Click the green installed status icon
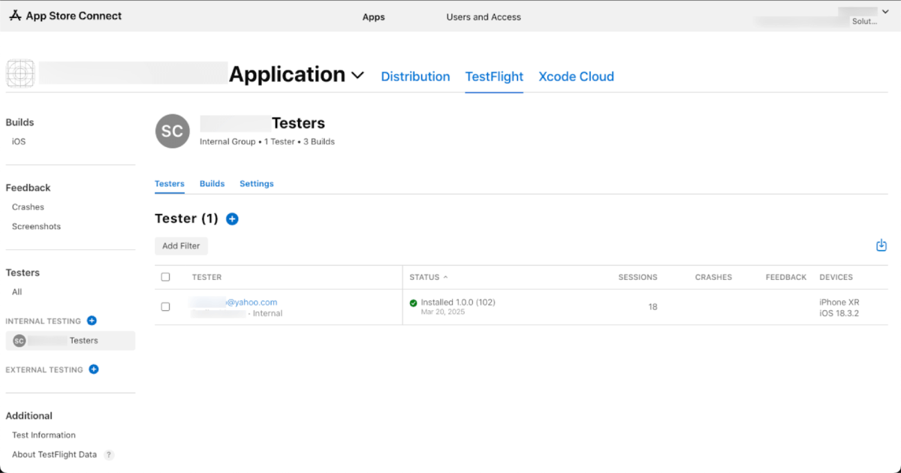Viewport: 901px width, 473px height. point(413,303)
